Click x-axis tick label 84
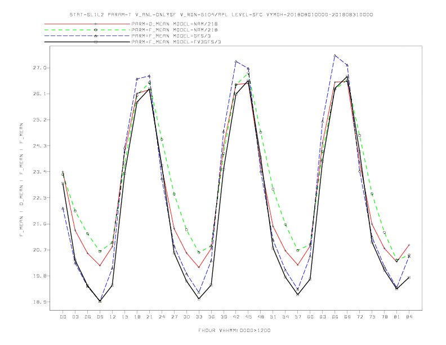 tap(409, 317)
